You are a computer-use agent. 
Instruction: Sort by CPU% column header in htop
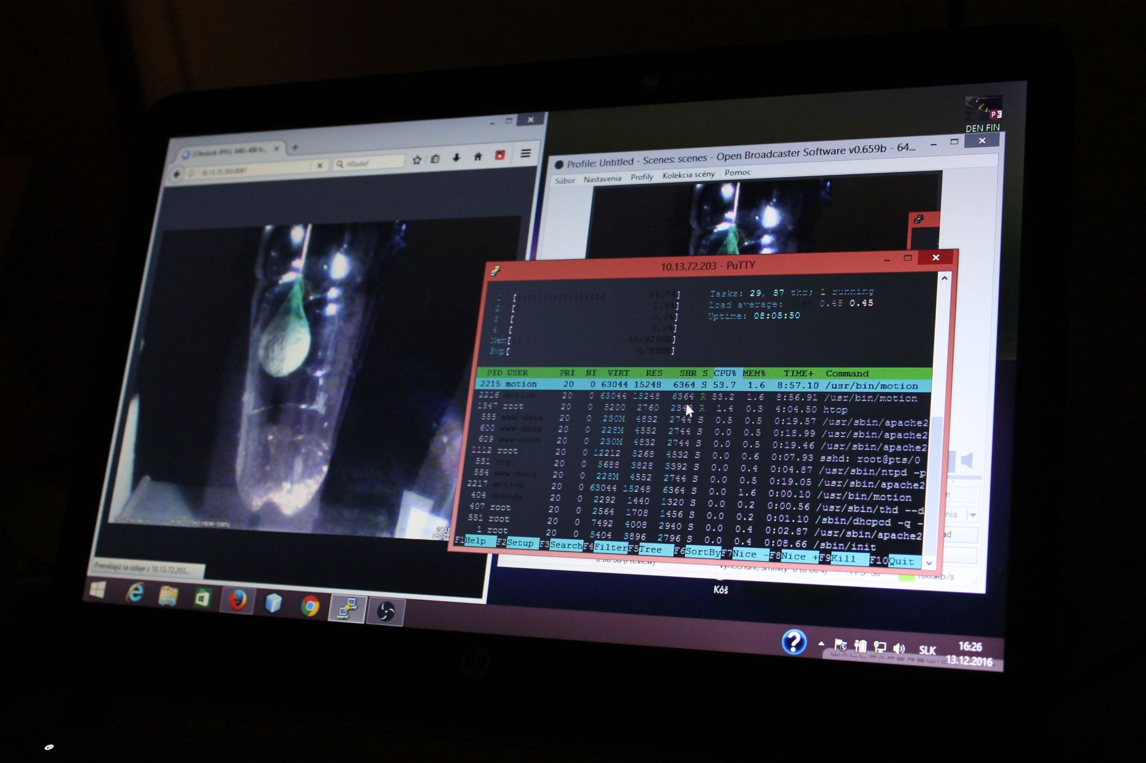coord(725,373)
